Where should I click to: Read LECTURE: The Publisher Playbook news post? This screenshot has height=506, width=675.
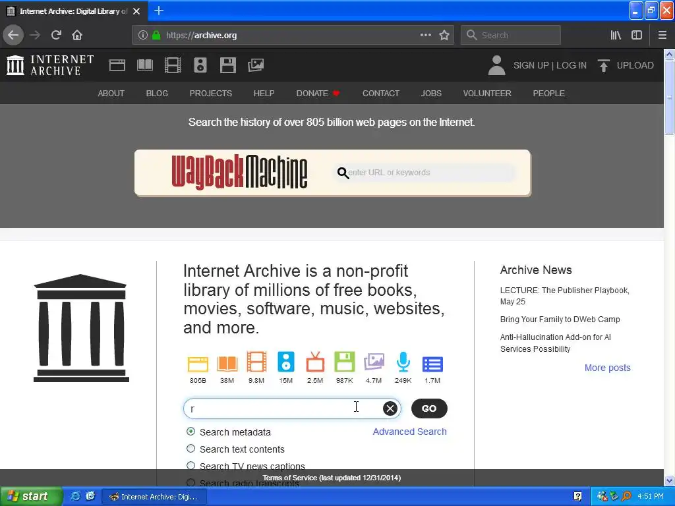coord(565,296)
